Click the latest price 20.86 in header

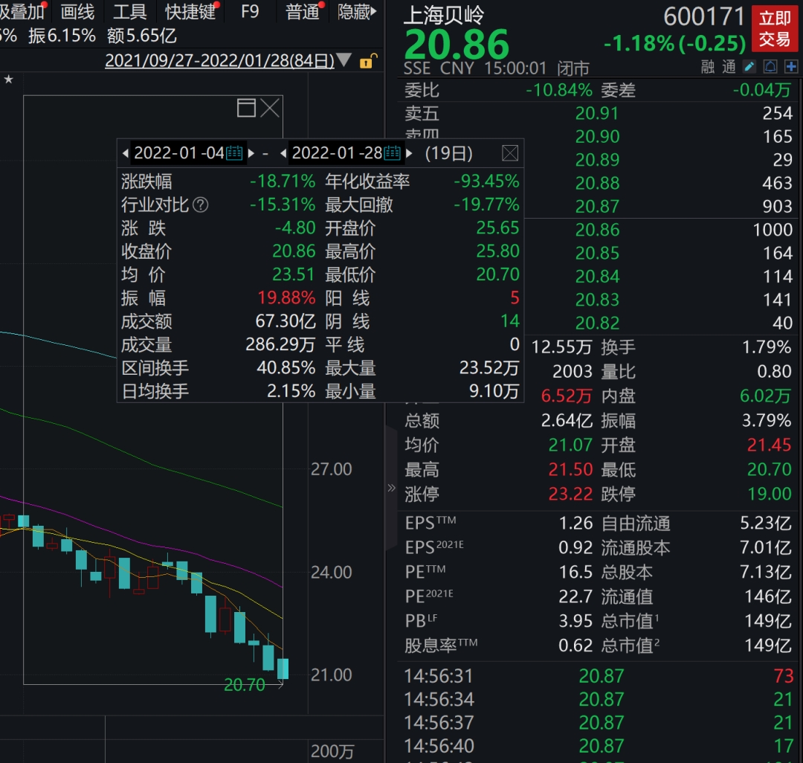point(457,45)
